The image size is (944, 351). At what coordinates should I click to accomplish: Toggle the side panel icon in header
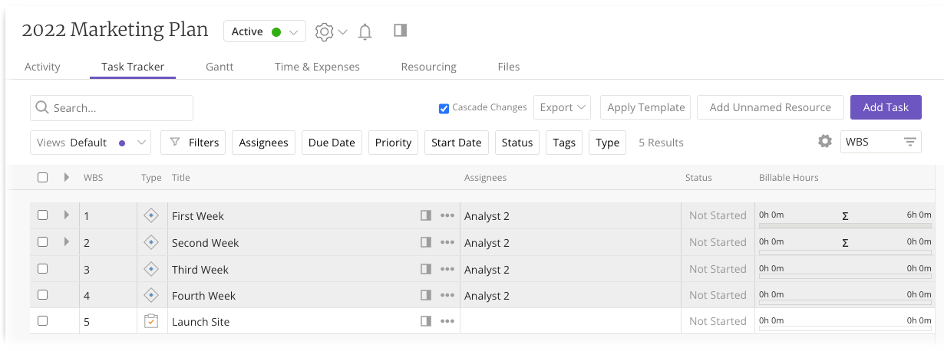400,31
